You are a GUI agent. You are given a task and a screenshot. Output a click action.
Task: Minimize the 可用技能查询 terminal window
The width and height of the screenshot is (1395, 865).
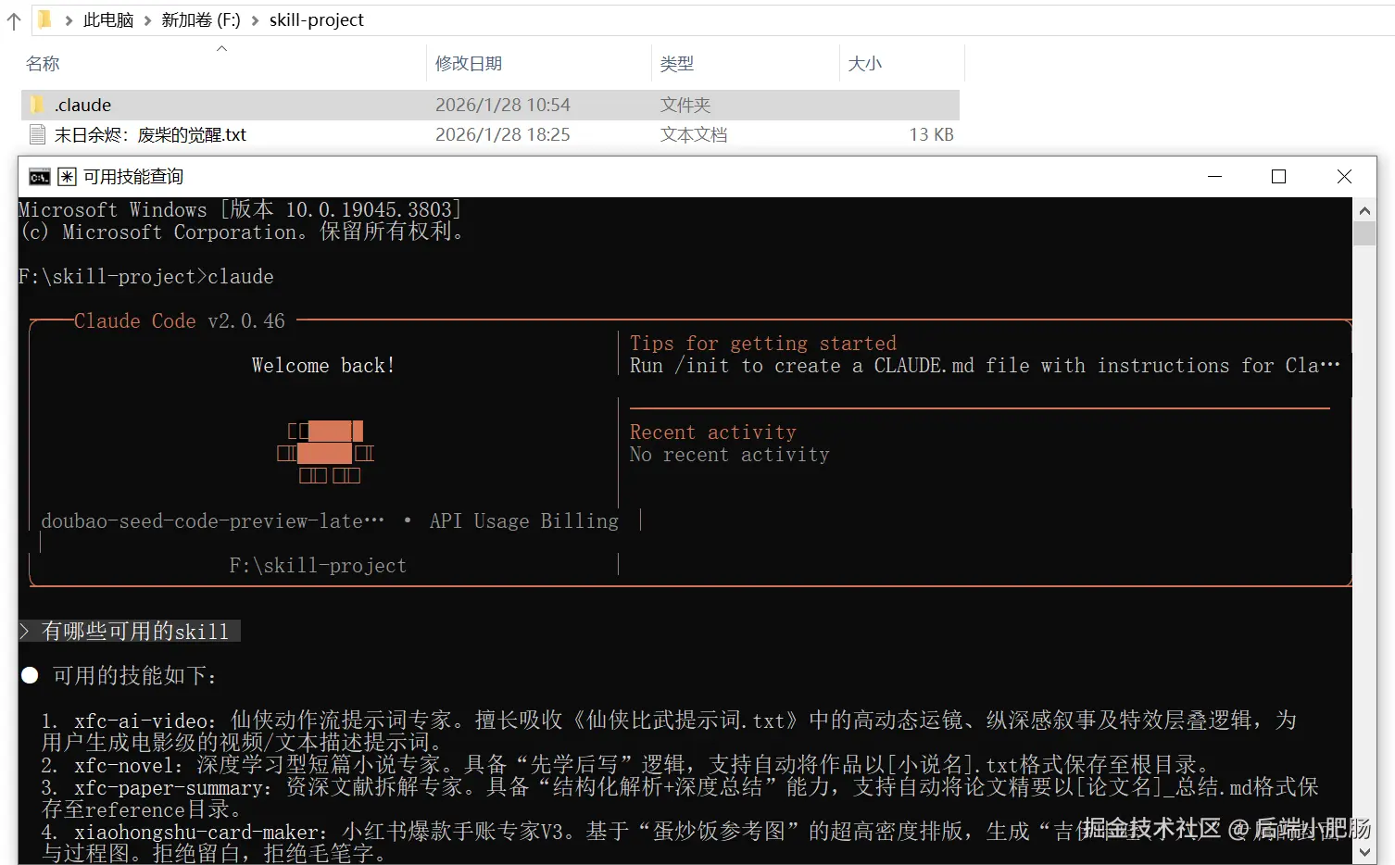[x=1215, y=177]
